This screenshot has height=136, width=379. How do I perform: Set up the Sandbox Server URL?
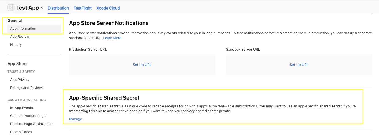coord(299,65)
